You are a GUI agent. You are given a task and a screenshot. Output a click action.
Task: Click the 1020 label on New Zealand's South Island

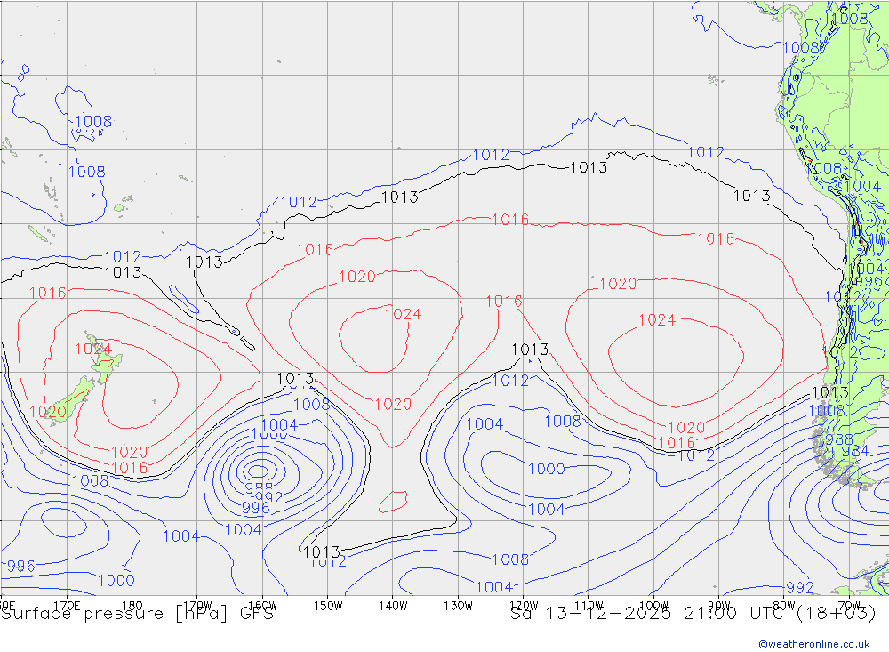click(x=48, y=412)
